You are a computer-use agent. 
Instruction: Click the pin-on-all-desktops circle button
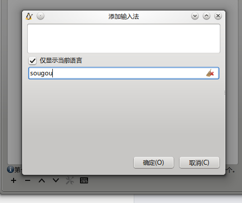pos(40,16)
